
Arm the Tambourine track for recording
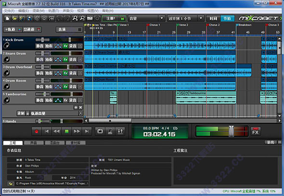pos(73,100)
